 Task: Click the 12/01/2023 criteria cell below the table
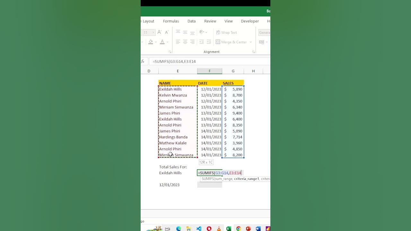178,185
